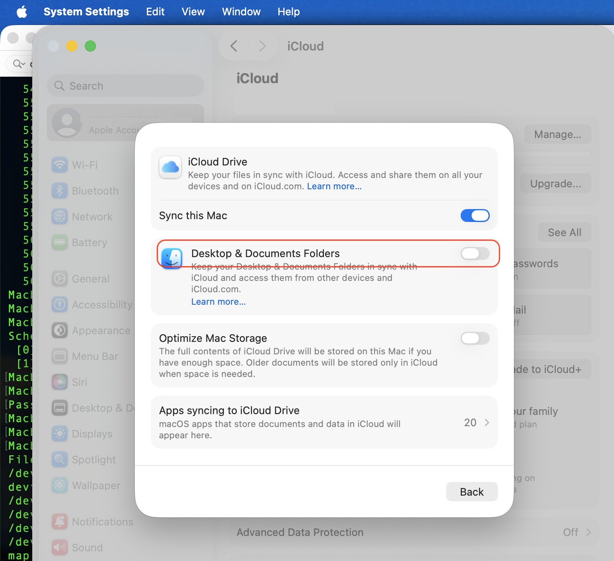Screen dimensions: 614x561
Task: Open the View menu
Action: [x=193, y=12]
